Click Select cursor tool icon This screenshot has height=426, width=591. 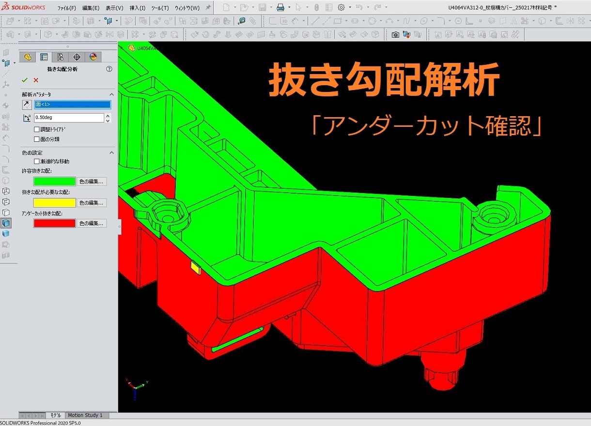[x=298, y=8]
